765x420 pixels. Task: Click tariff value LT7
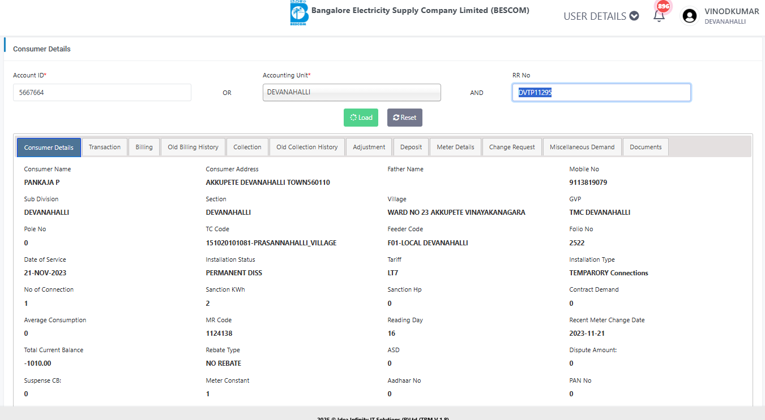(x=393, y=273)
